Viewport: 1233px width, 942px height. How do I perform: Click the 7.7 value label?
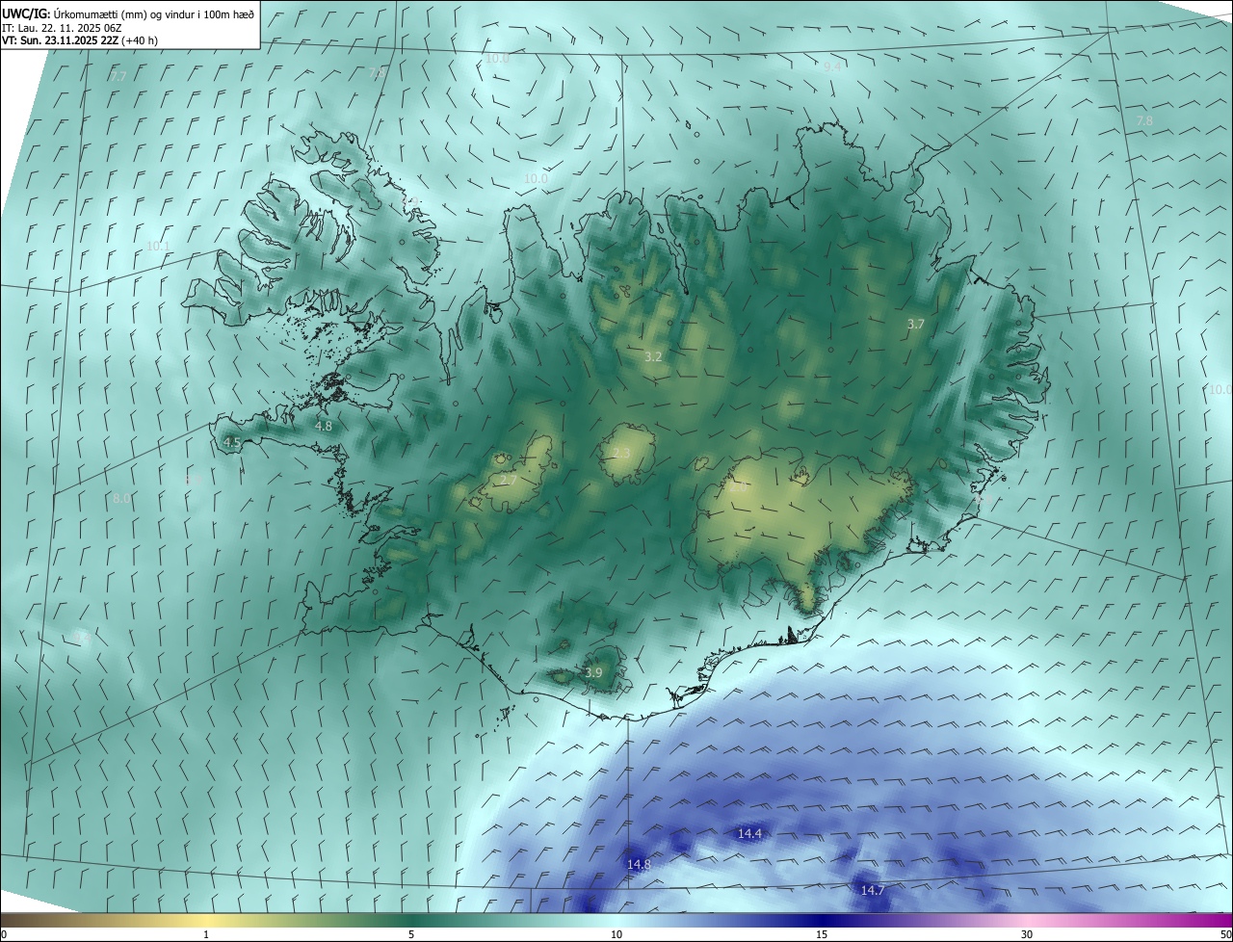point(118,75)
